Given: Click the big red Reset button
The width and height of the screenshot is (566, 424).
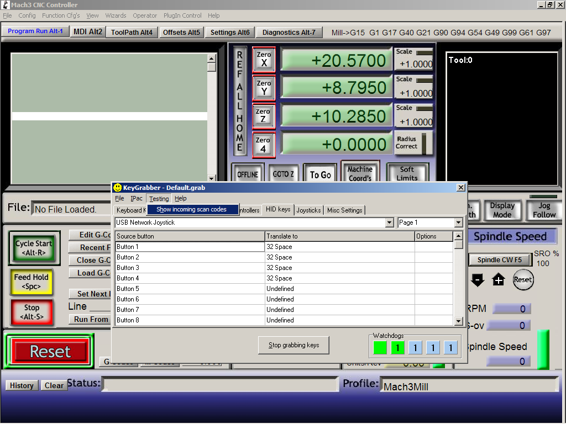Looking at the screenshot, I should pyautogui.click(x=50, y=351).
